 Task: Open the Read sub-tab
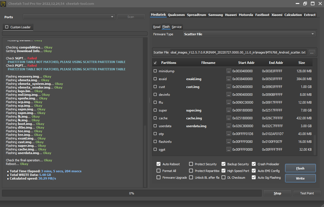coord(157,27)
